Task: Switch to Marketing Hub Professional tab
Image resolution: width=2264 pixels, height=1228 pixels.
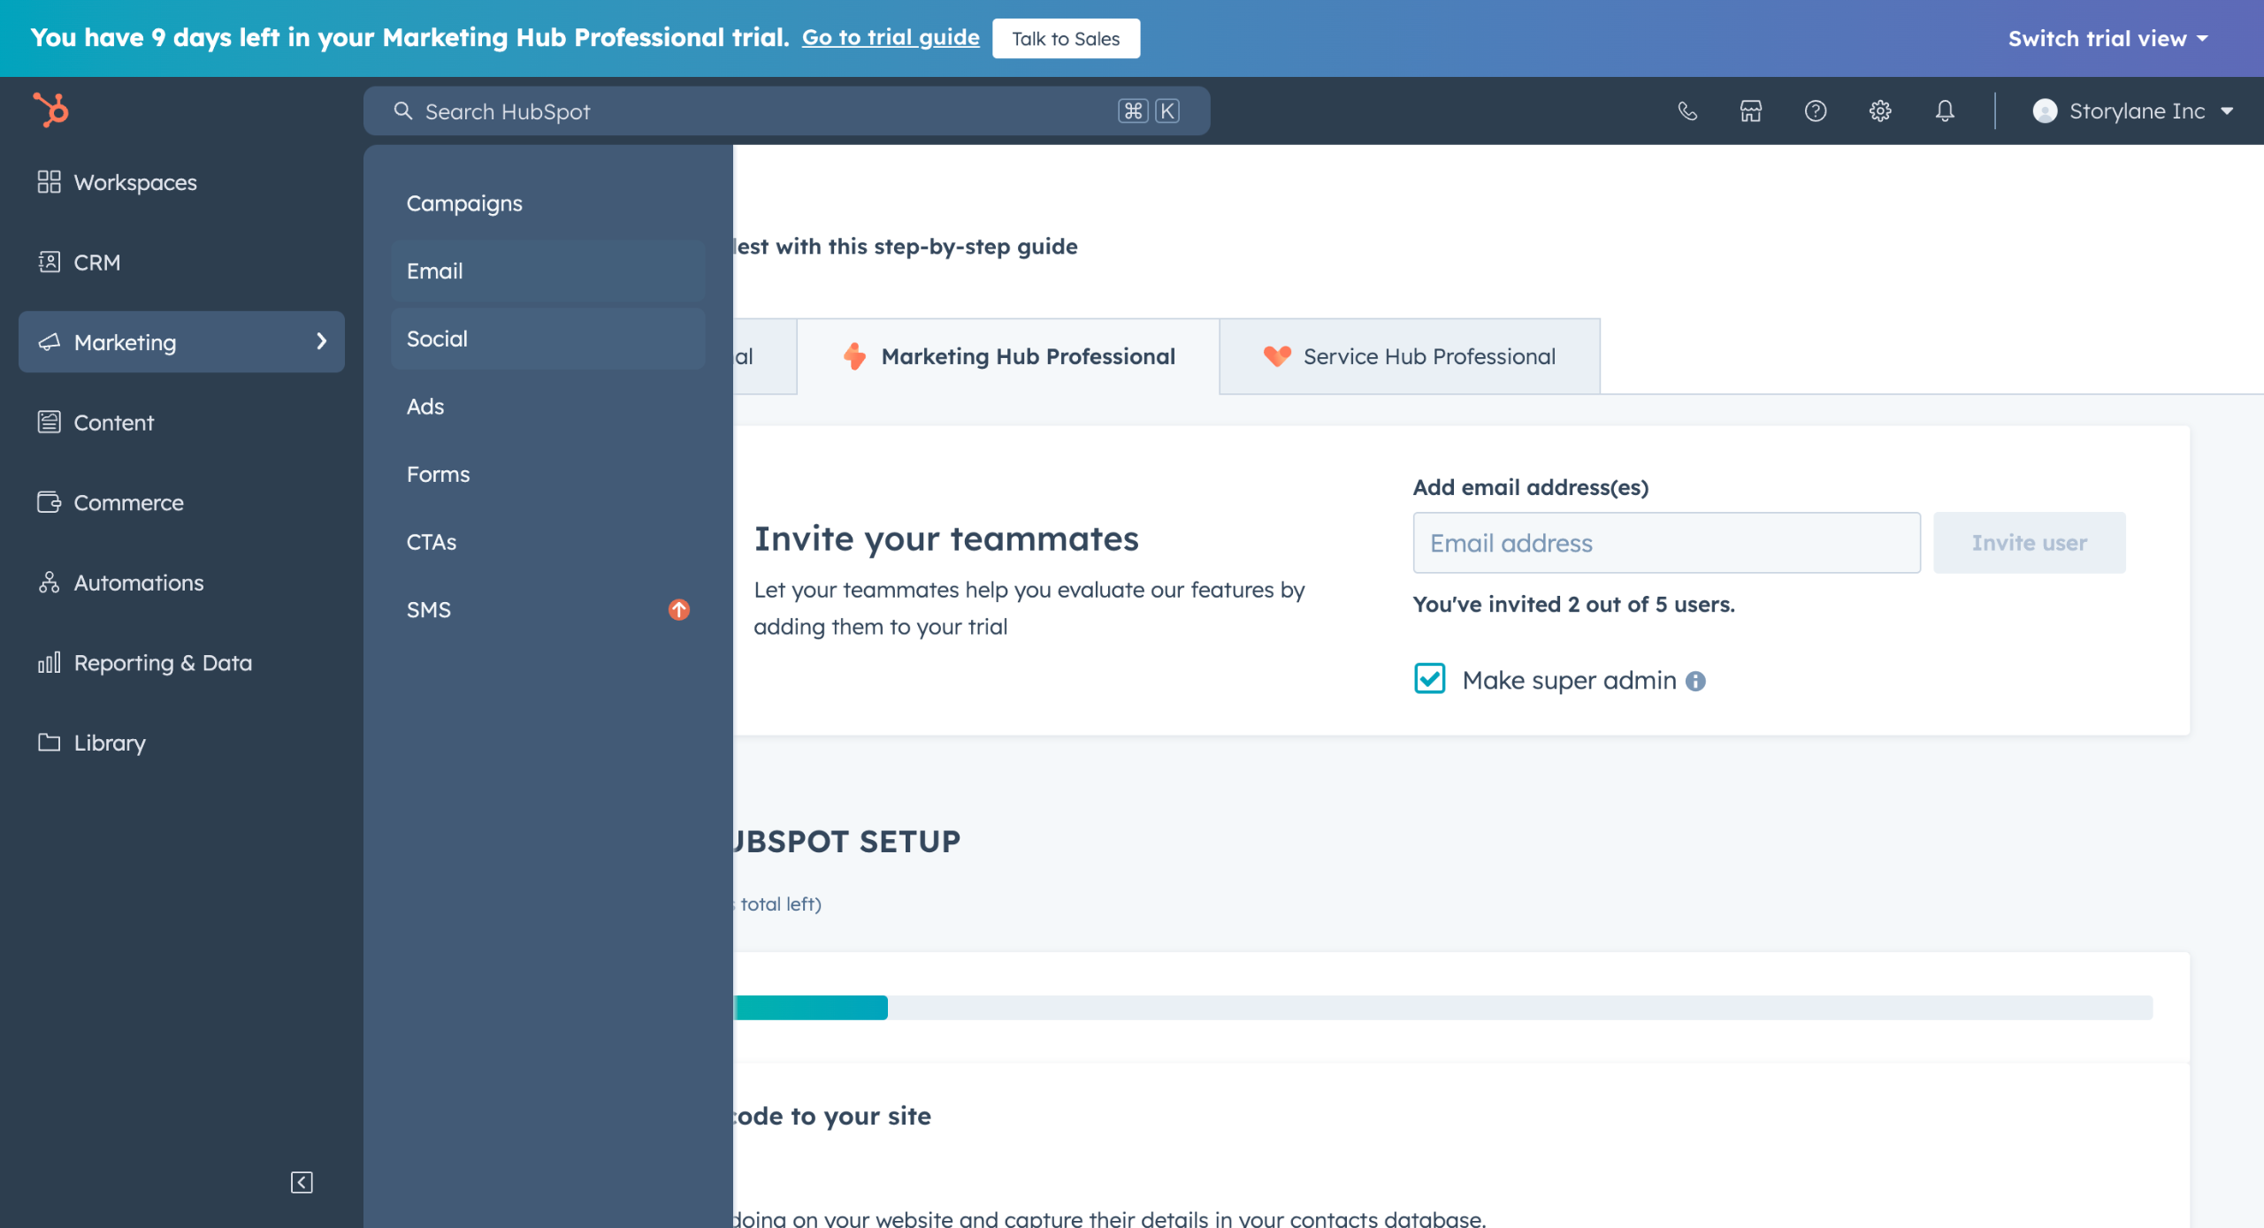Action: point(1008,356)
